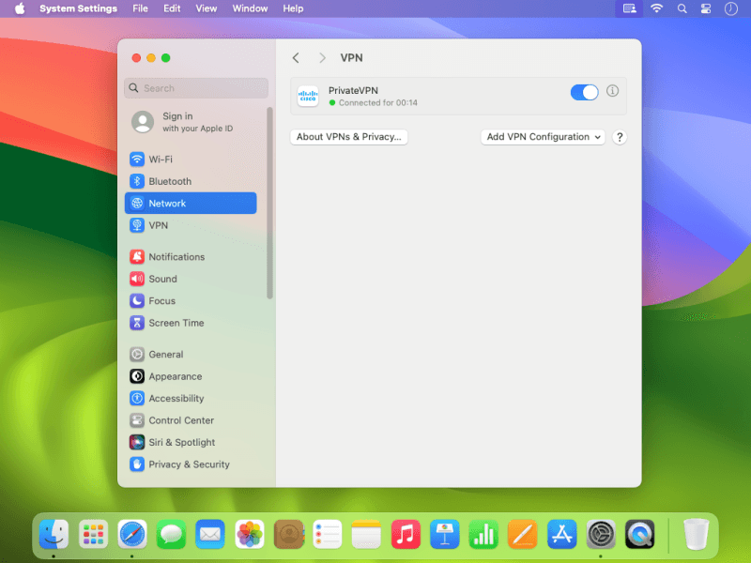Image resolution: width=751 pixels, height=563 pixels.
Task: Open the Window menu in the menu bar
Action: 250,8
